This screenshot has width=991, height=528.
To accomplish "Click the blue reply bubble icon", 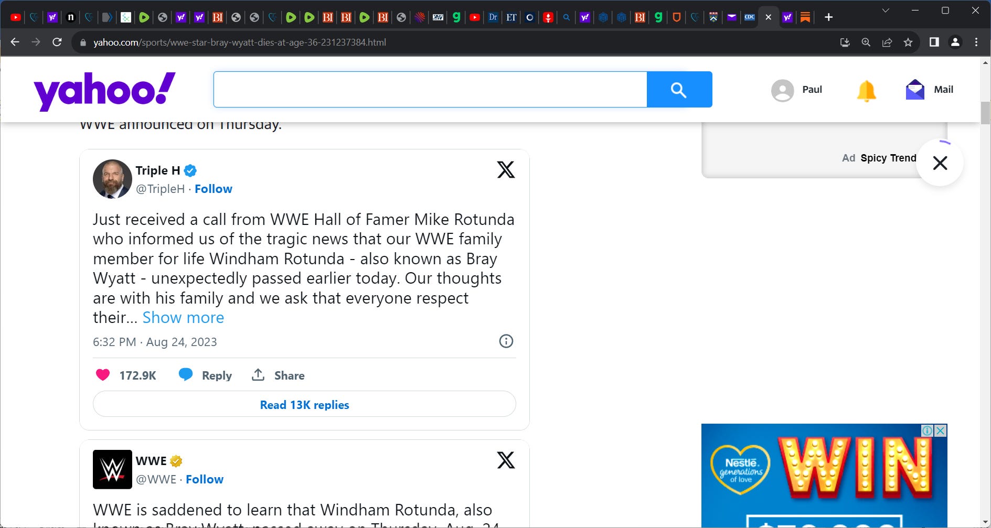I will click(x=186, y=374).
